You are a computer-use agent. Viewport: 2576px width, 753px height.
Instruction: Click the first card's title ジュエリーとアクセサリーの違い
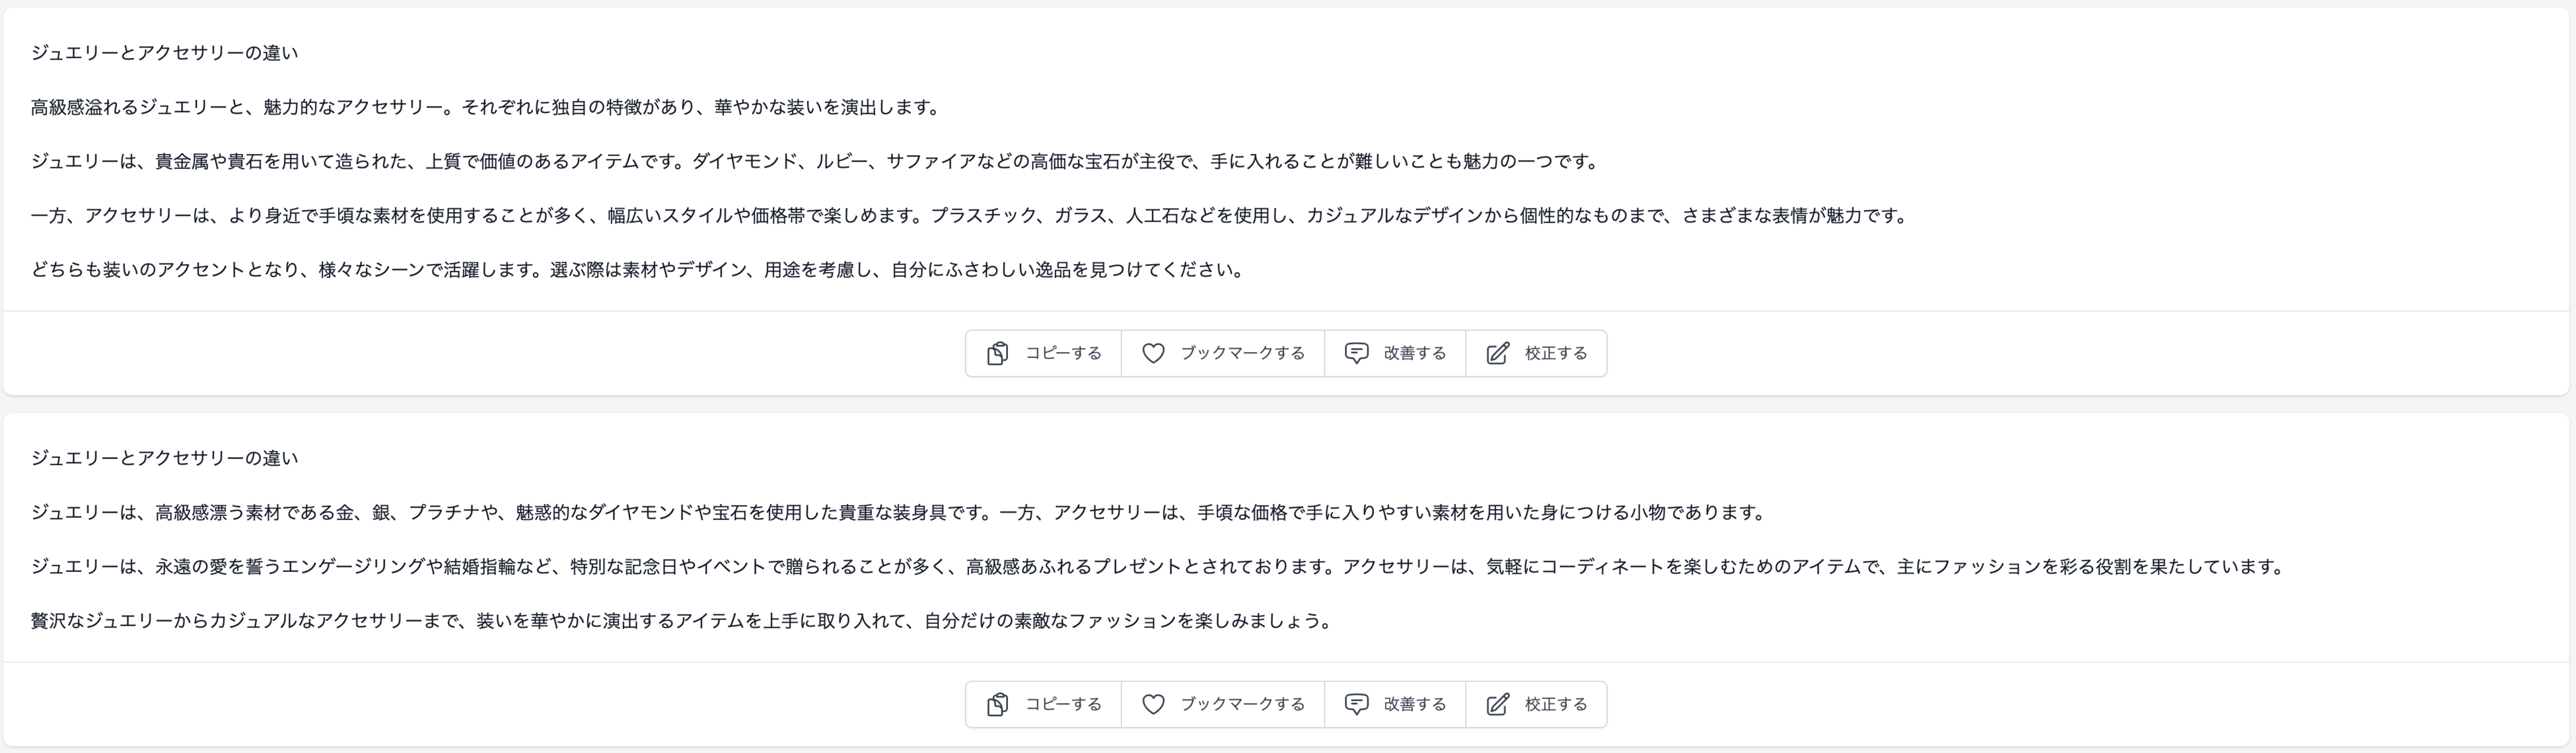point(164,53)
